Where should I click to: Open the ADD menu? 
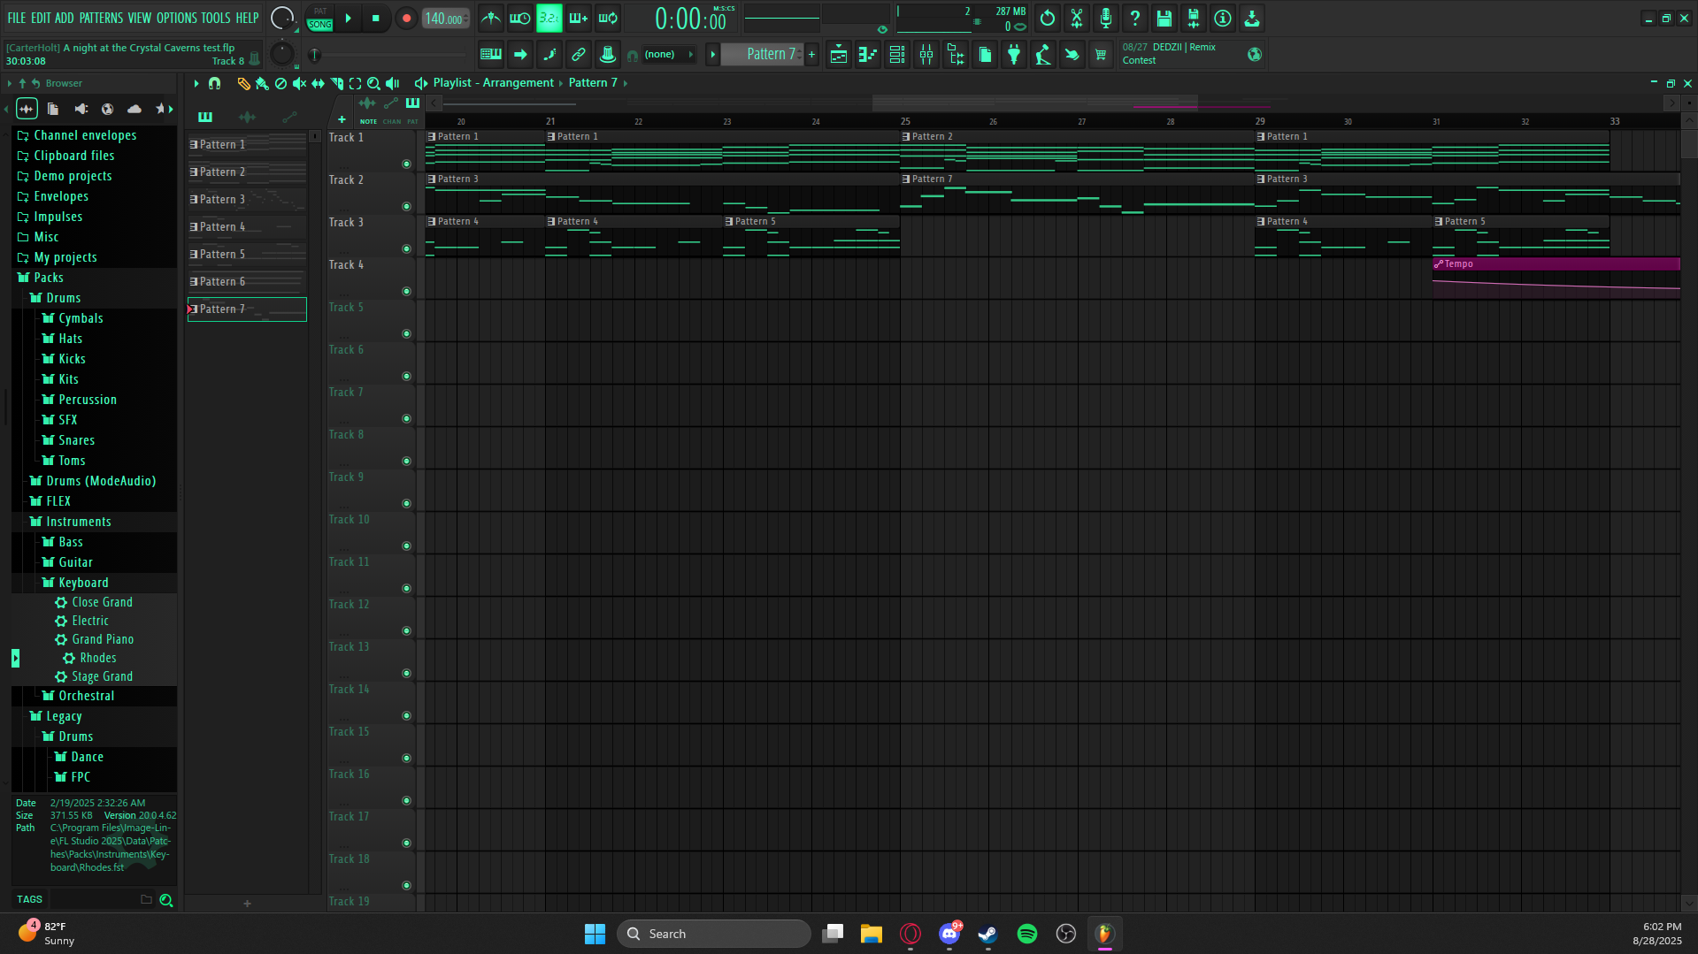tap(65, 18)
